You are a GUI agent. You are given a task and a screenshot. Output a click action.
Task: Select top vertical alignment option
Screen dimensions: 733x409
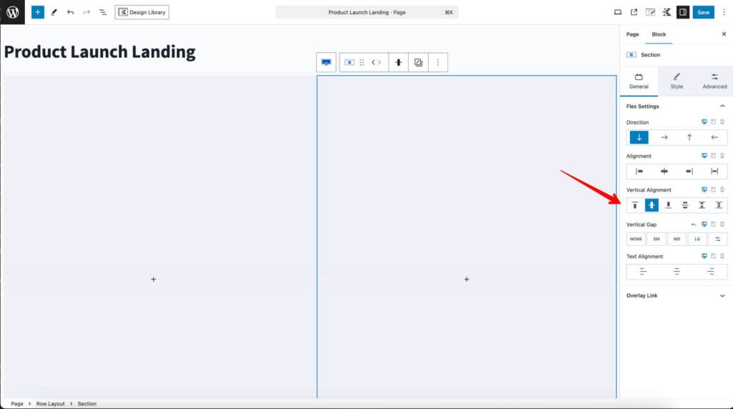click(x=635, y=205)
